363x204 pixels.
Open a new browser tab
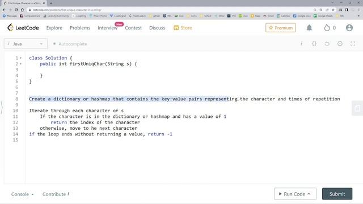coord(51,3)
